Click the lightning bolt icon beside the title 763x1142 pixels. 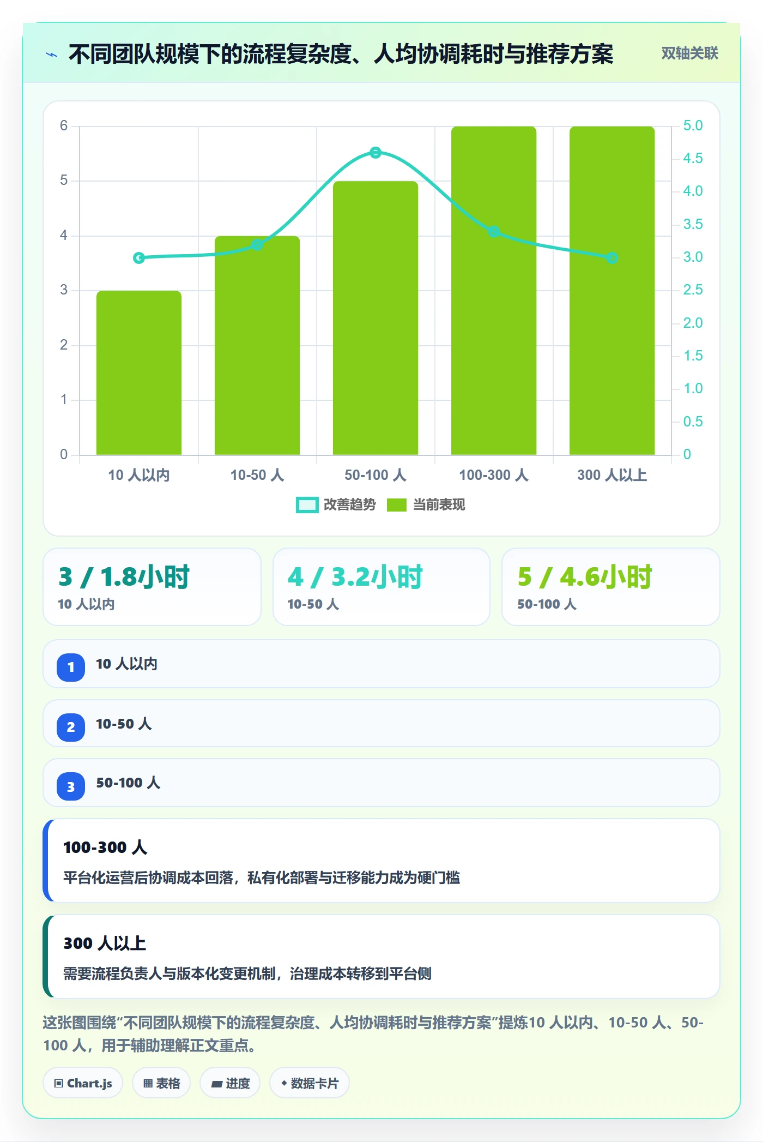point(52,55)
